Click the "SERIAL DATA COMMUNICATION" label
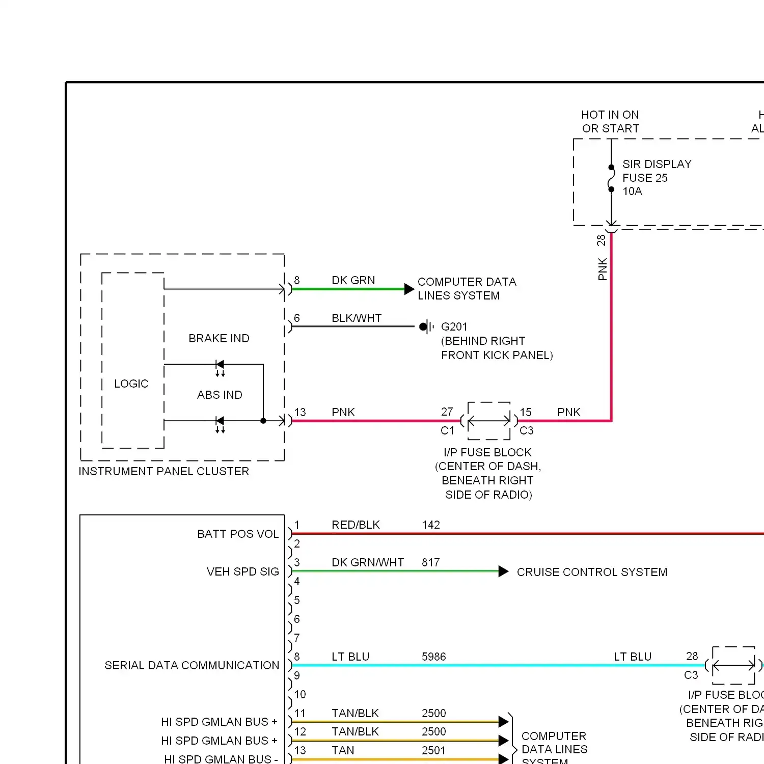This screenshot has width=764, height=764. pyautogui.click(x=192, y=666)
